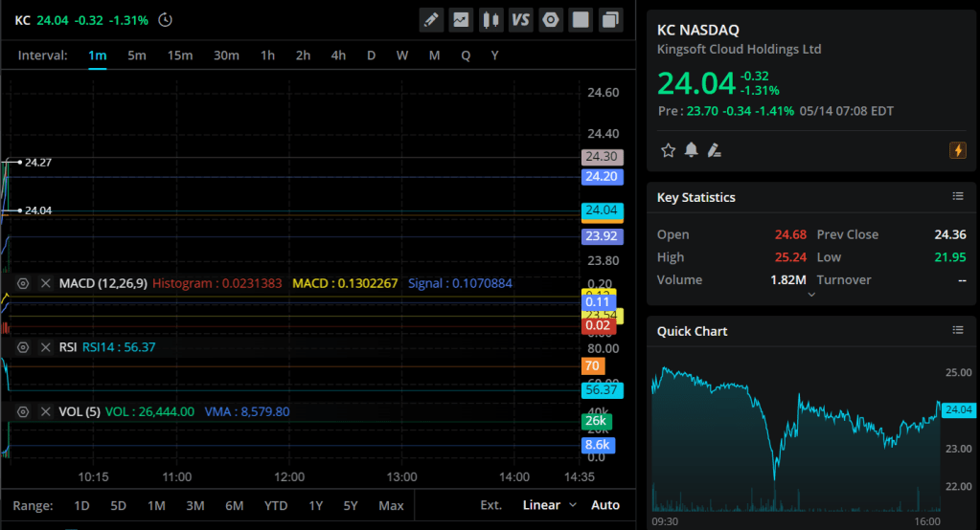Click the 24.20 price level marker
This screenshot has width=980, height=530.
[603, 176]
